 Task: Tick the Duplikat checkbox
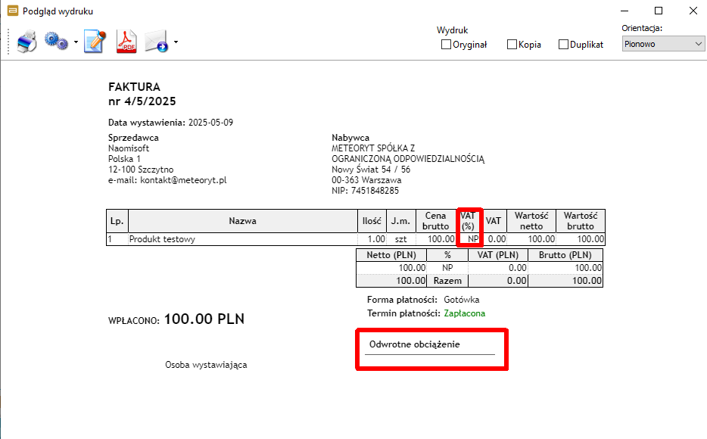563,45
